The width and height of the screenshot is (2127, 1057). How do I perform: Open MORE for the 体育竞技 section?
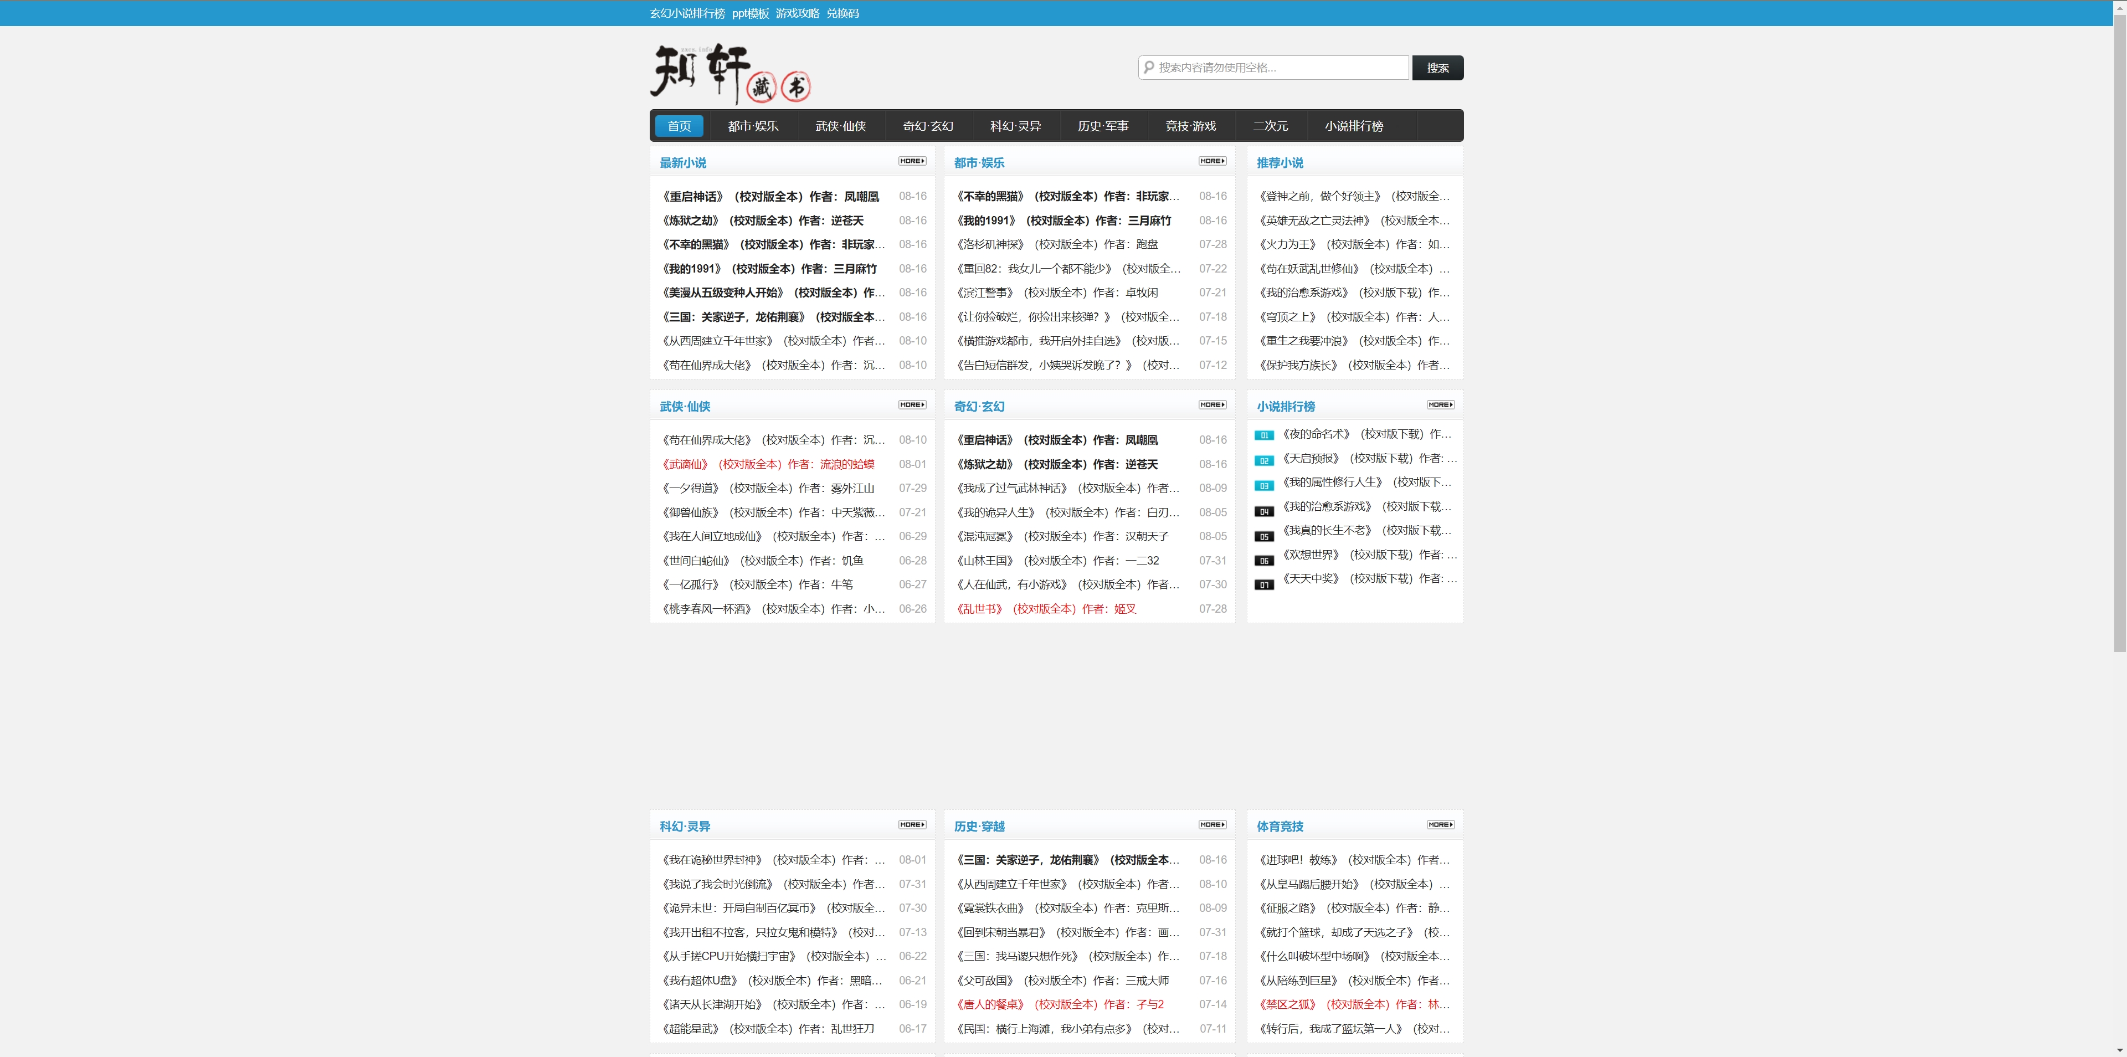pyautogui.click(x=1440, y=824)
